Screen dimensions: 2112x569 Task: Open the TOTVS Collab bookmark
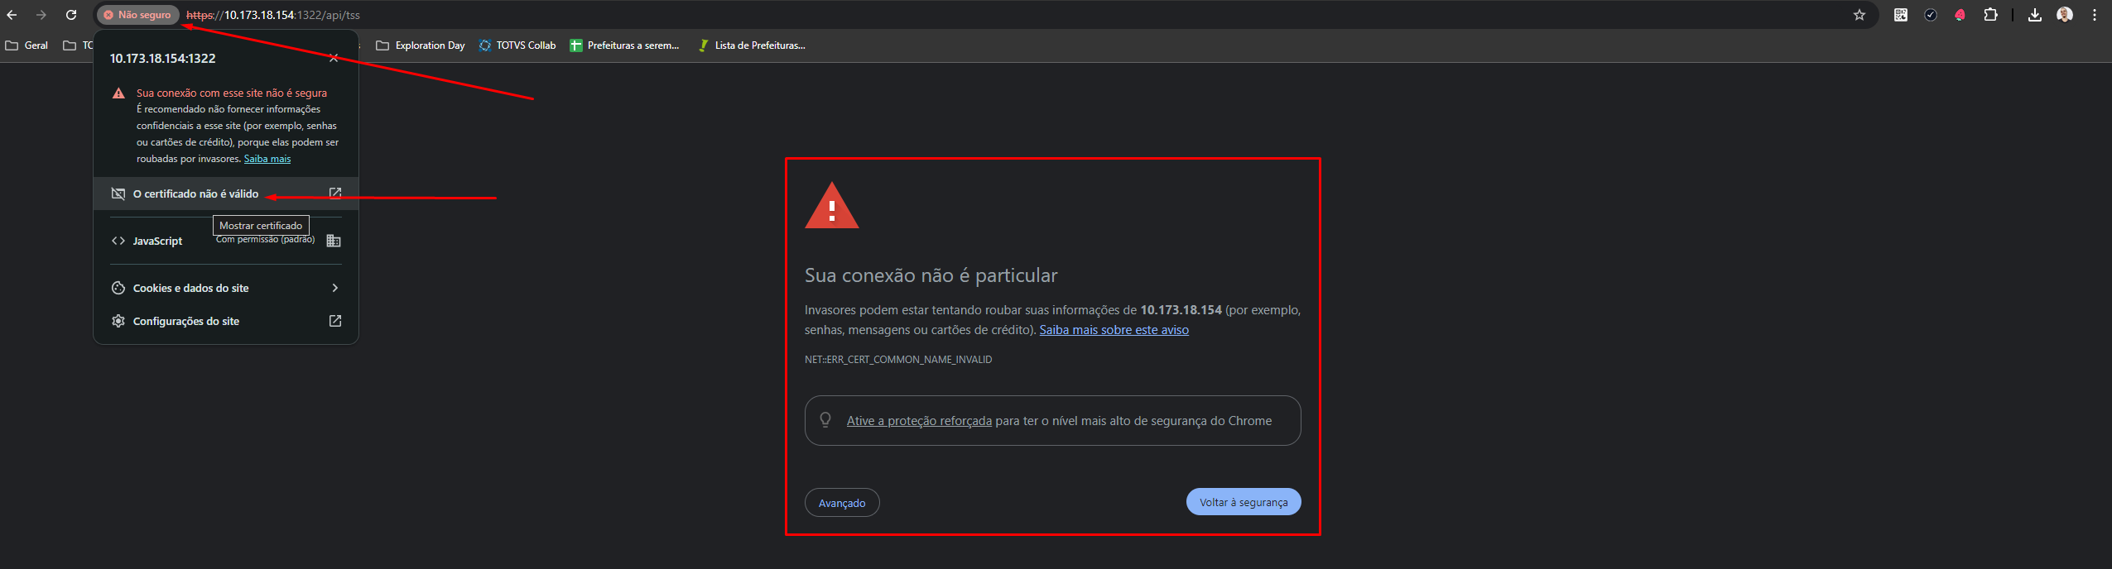(517, 45)
